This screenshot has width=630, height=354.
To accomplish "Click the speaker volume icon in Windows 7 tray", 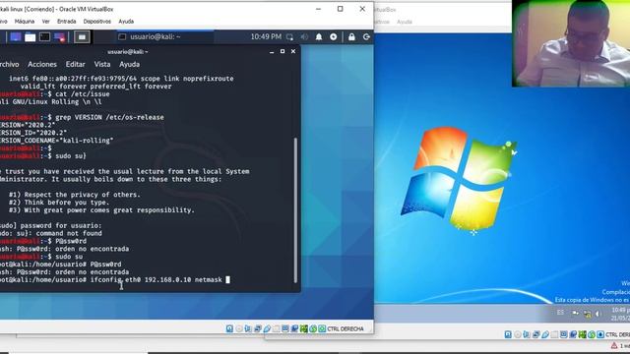I will tap(598, 314).
